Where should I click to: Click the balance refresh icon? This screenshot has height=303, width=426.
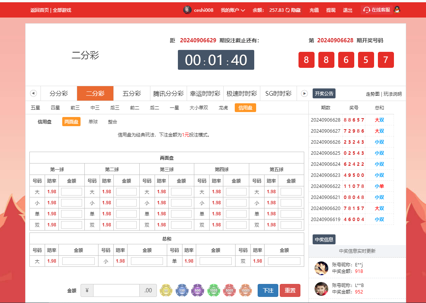pos(287,10)
